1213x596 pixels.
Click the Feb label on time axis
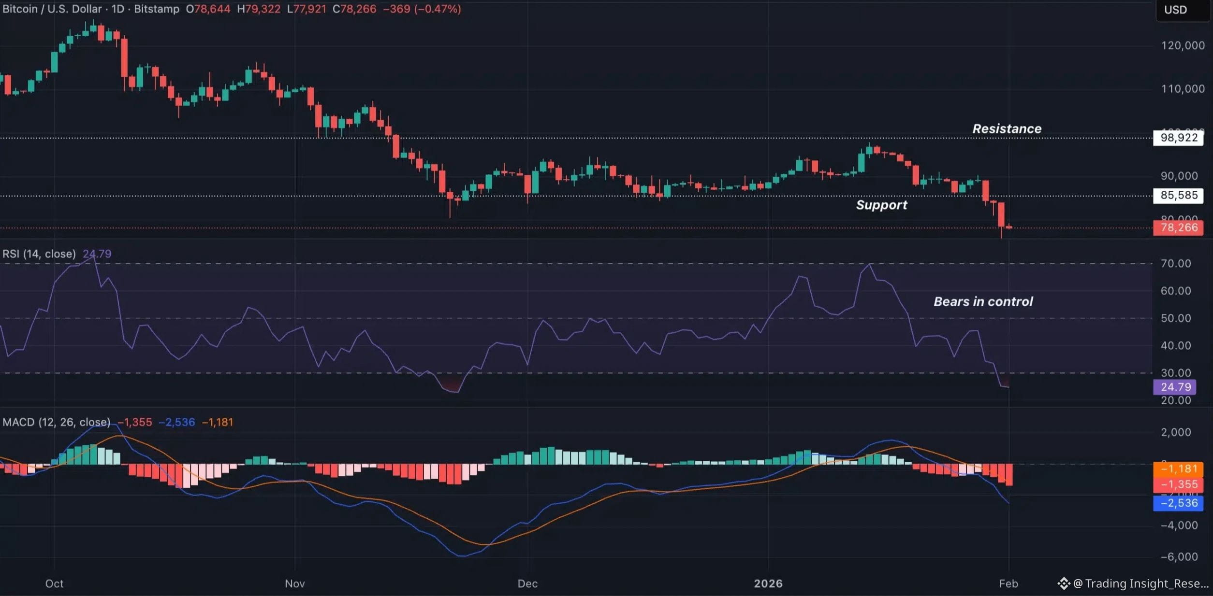point(1008,583)
